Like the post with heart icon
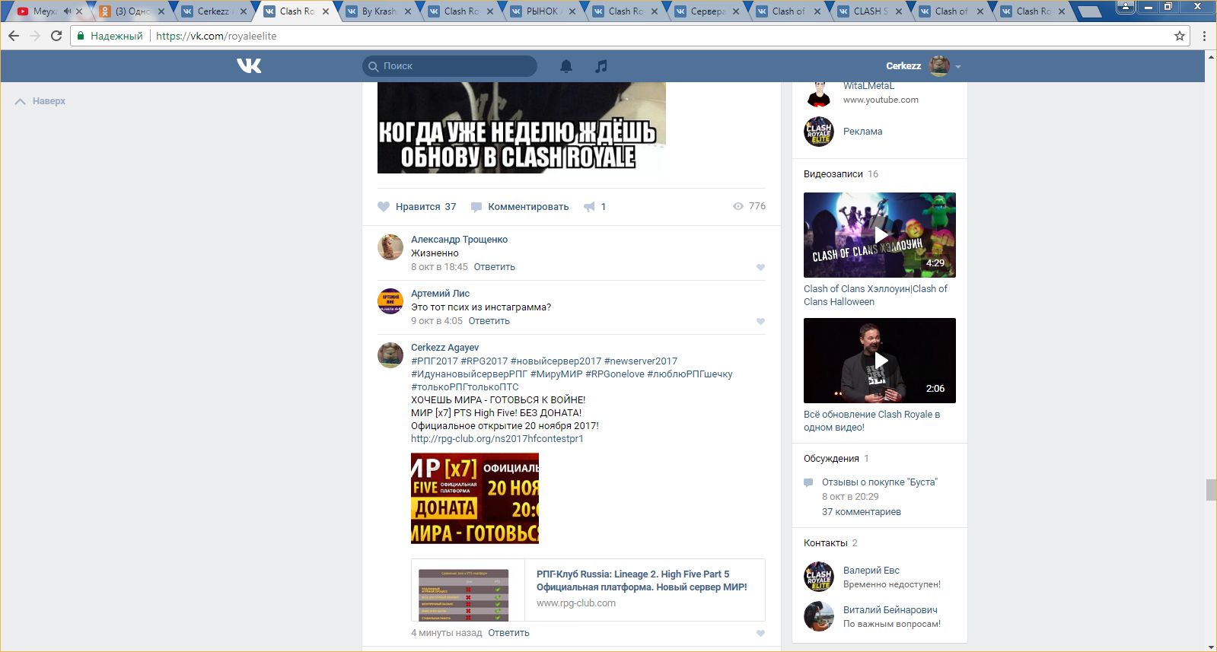Viewport: 1217px width, 652px height. 384,207
